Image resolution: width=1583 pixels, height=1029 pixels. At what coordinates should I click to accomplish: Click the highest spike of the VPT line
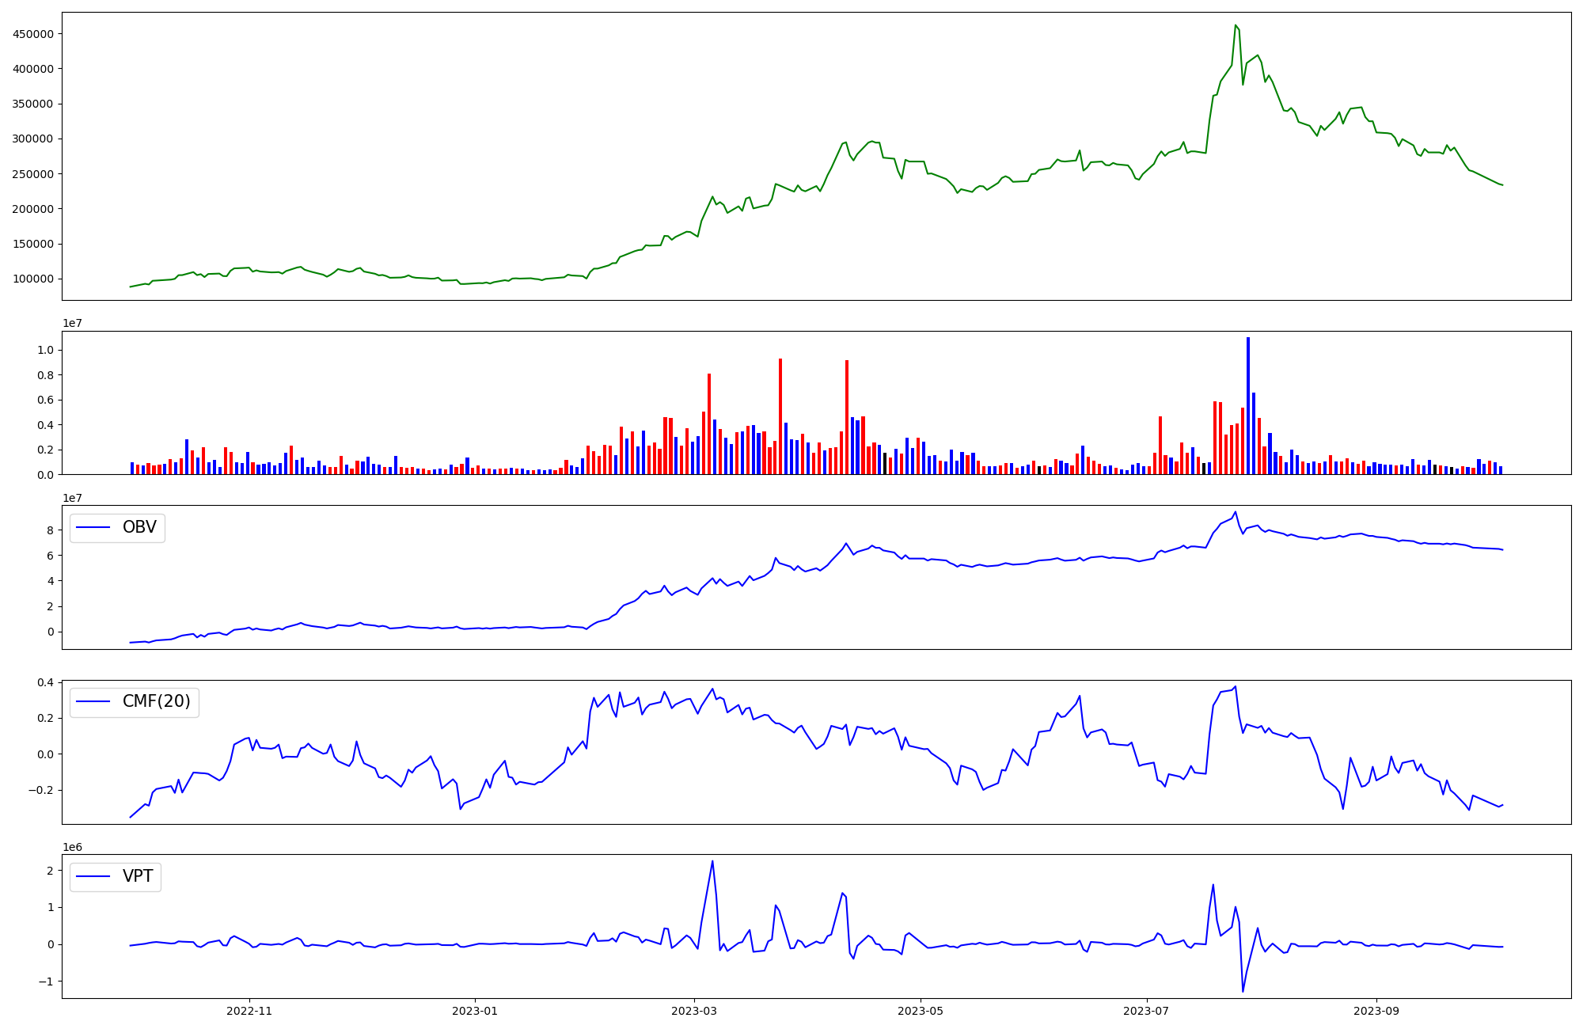coord(712,861)
